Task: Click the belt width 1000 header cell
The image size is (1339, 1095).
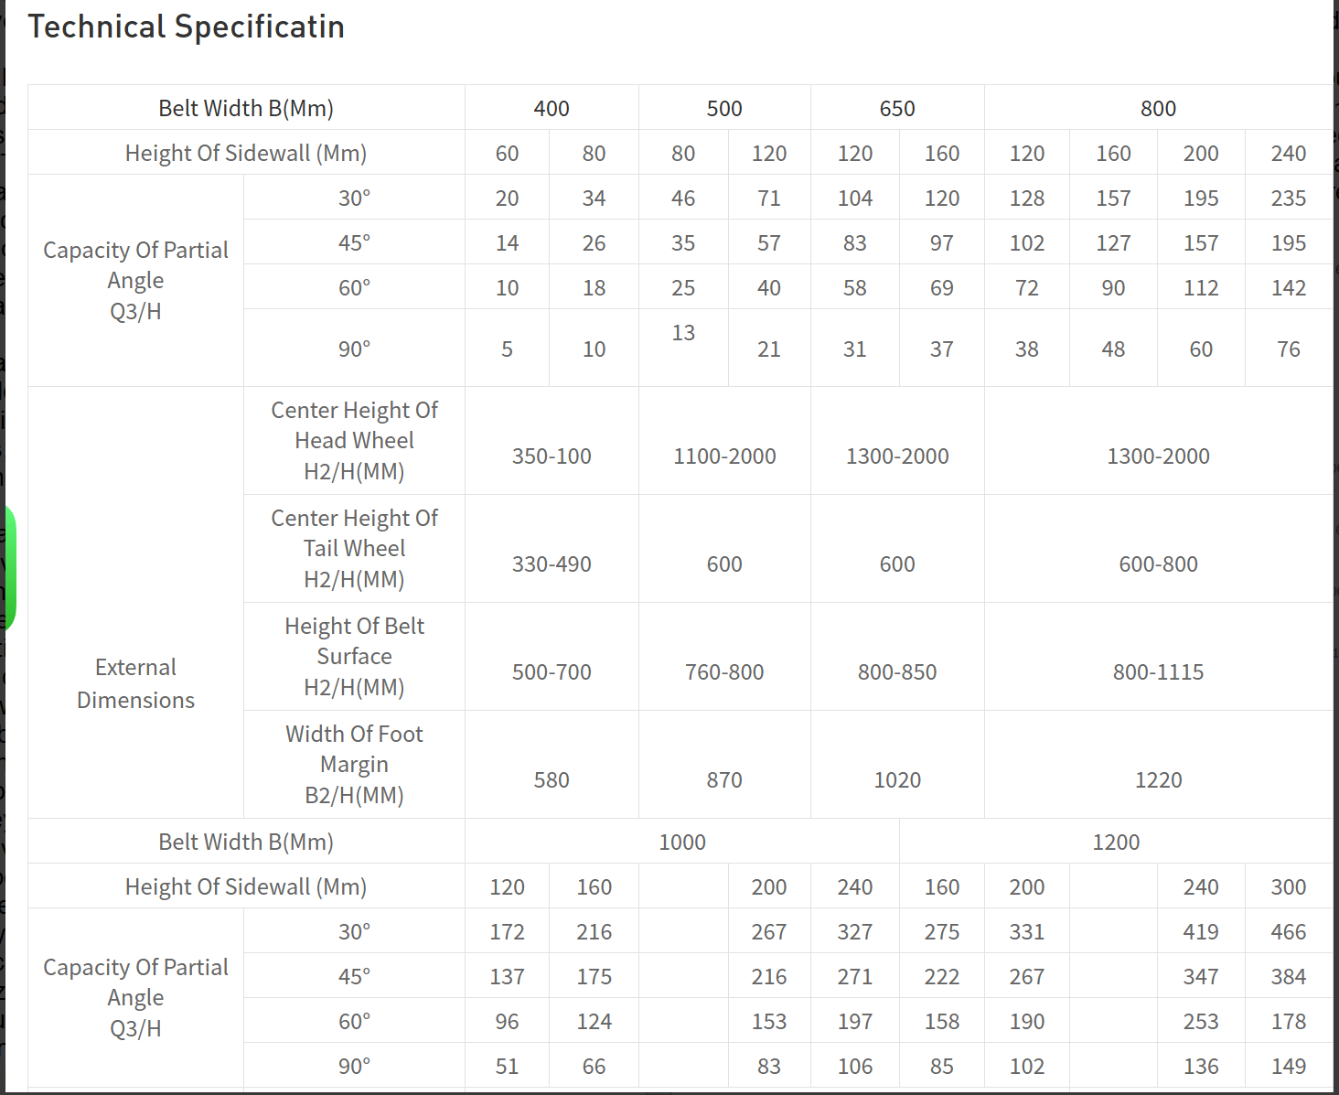Action: click(682, 842)
